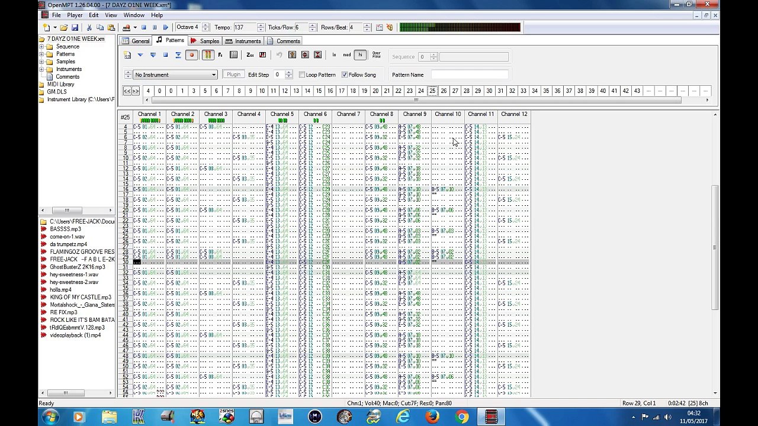Click the Ticks/Row value field

(x=302, y=27)
